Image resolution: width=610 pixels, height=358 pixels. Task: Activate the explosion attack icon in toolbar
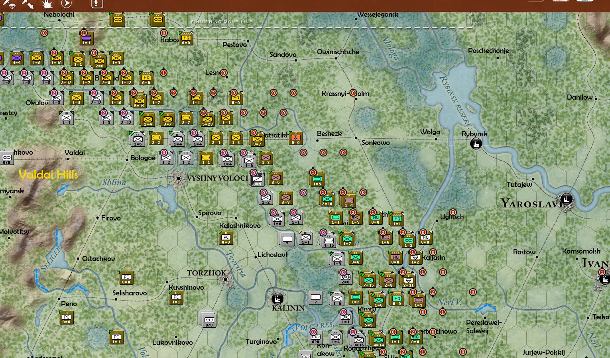click(x=47, y=4)
